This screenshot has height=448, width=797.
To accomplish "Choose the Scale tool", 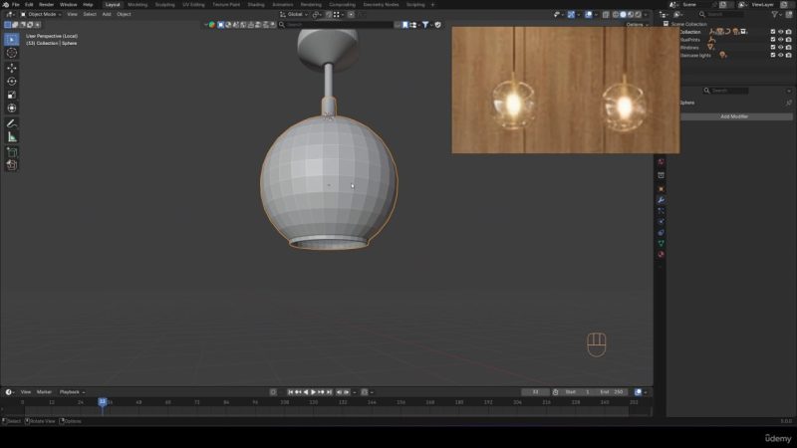I will pyautogui.click(x=12, y=95).
